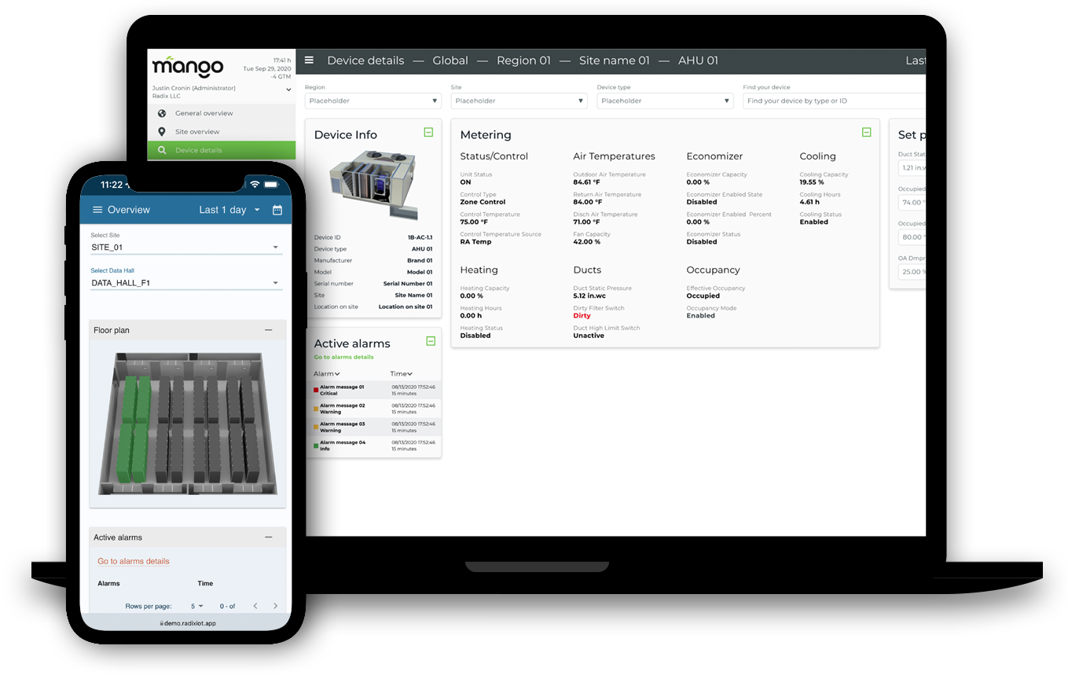The width and height of the screenshot is (1068, 675).
Task: Tap the mobile Overview hamburger menu icon
Action: tap(97, 210)
